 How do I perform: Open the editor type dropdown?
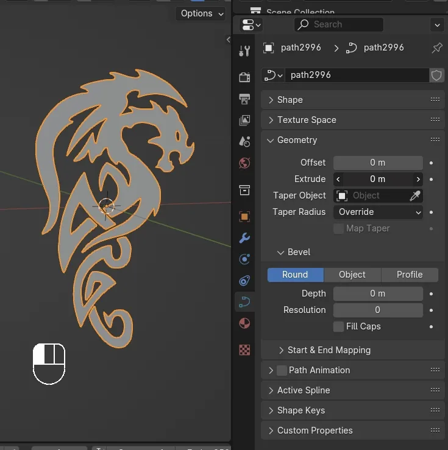(251, 25)
